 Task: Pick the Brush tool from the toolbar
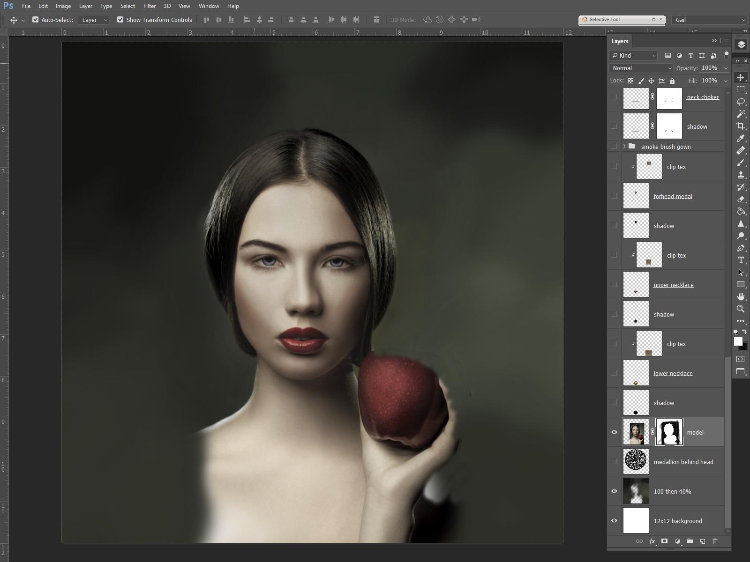pyautogui.click(x=741, y=163)
